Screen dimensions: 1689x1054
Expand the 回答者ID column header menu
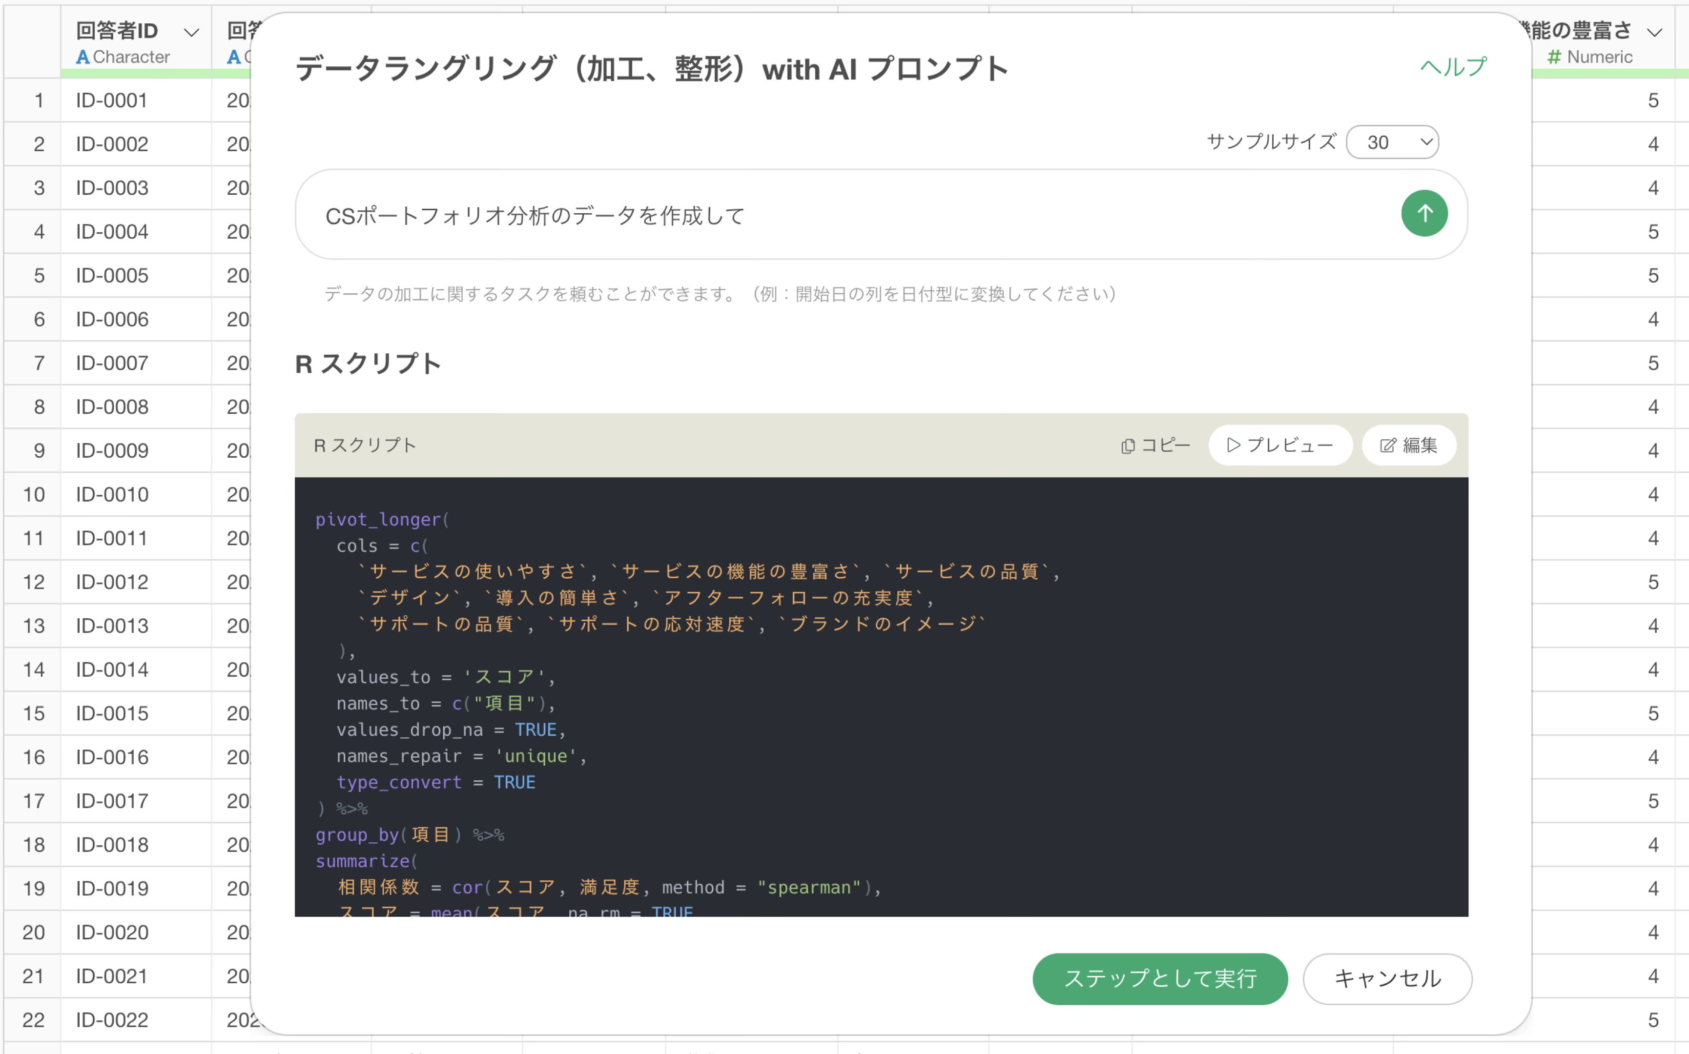pos(191,32)
